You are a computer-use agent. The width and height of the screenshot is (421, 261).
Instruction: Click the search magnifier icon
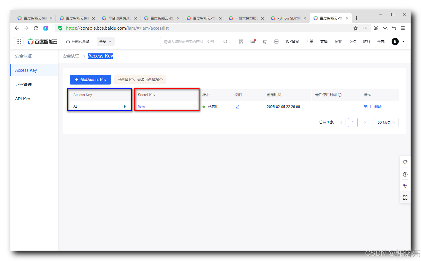tap(225, 42)
